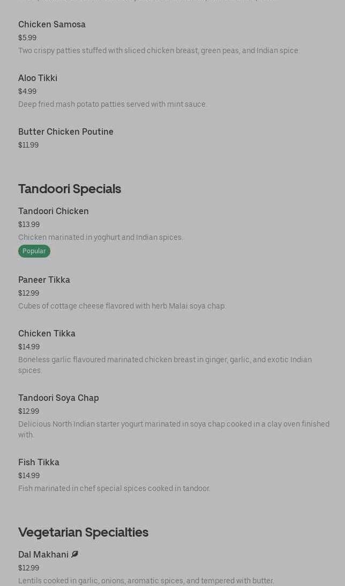Click the $11.99 price under Butter Chicken Poutine
Image resolution: width=345 pixels, height=586 pixels.
(x=28, y=145)
